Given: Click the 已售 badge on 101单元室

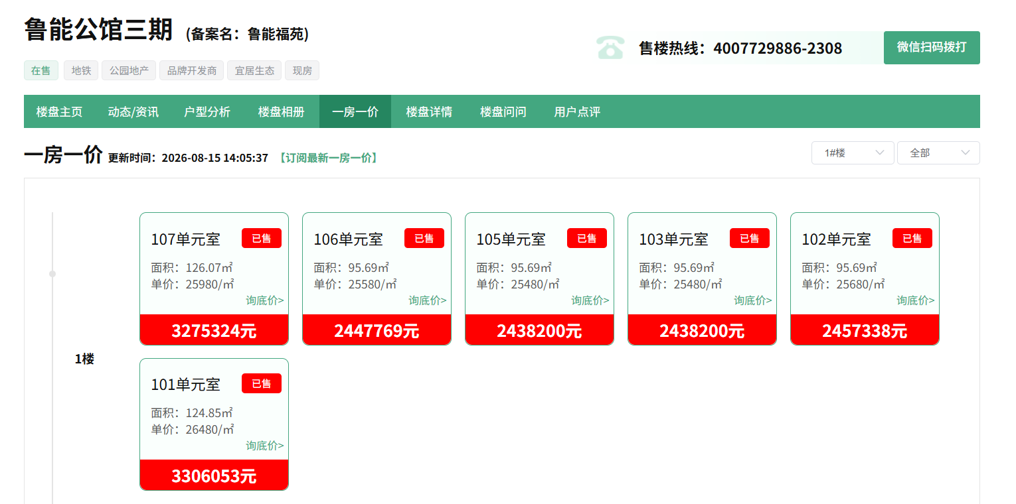Looking at the screenshot, I should [x=262, y=383].
